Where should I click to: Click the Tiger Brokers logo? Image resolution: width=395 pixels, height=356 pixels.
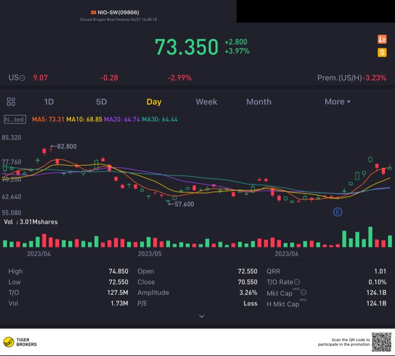pyautogui.click(x=20, y=342)
